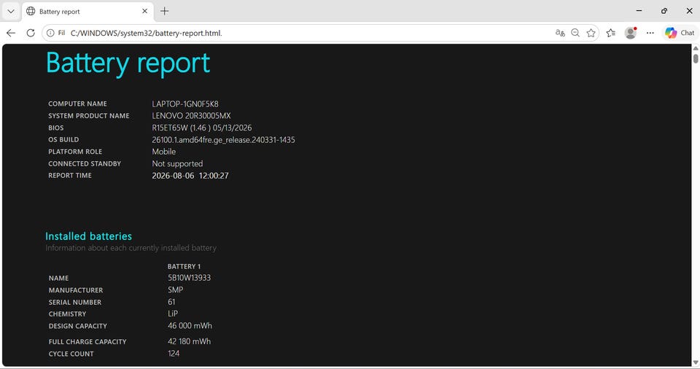Select the LENOVO 20R30005MX value
The height and width of the screenshot is (369, 700).
191,116
